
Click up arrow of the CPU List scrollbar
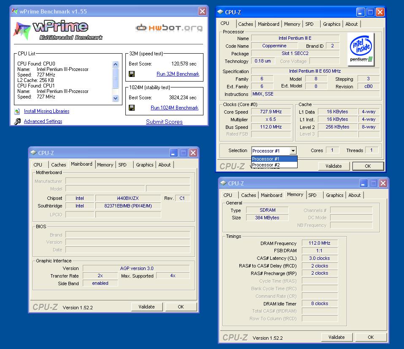click(x=115, y=64)
